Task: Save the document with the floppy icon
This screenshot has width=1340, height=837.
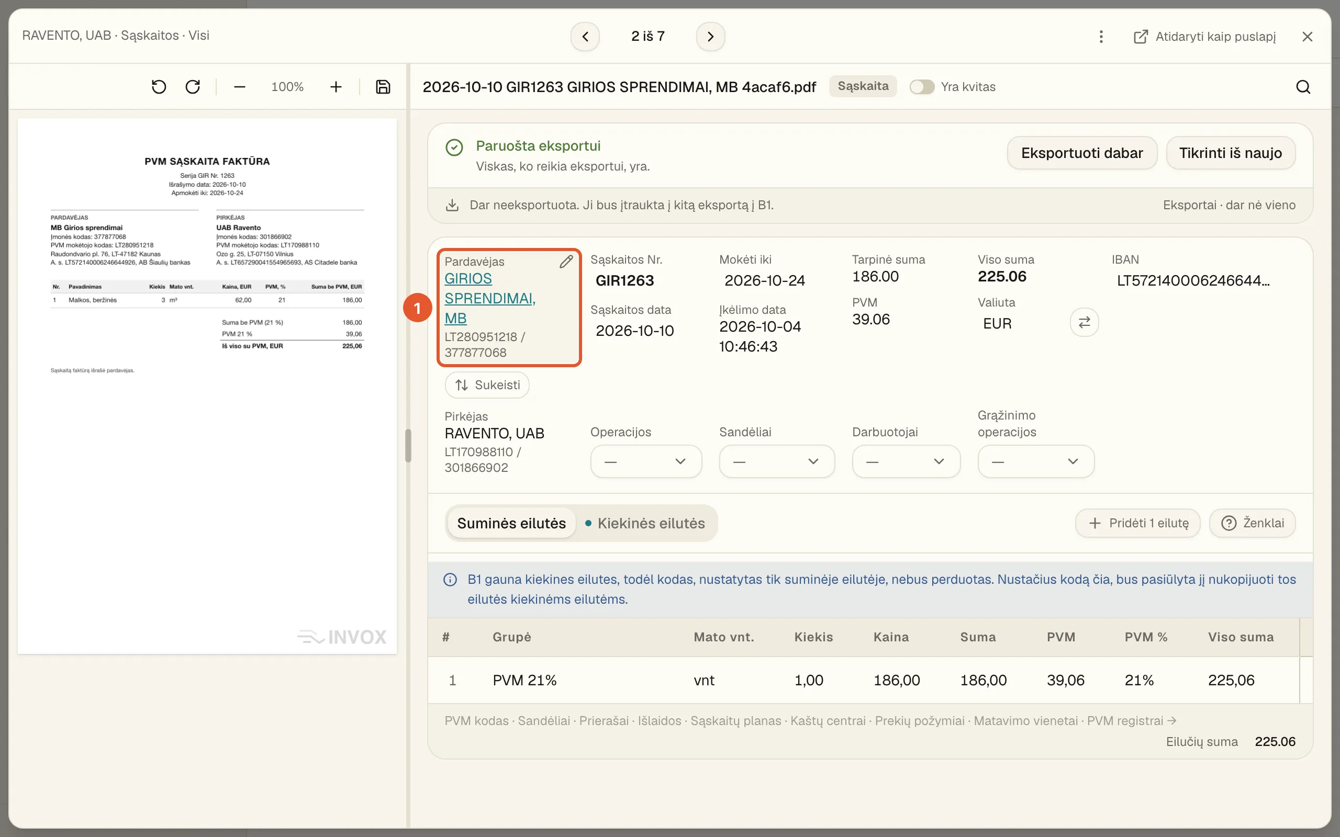Action: [x=383, y=87]
